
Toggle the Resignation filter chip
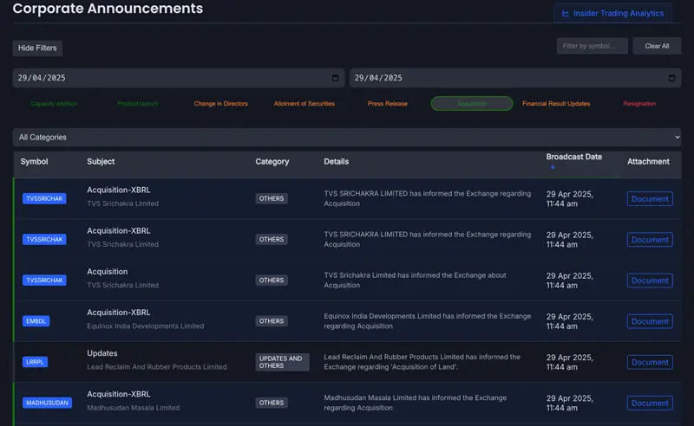coord(639,103)
